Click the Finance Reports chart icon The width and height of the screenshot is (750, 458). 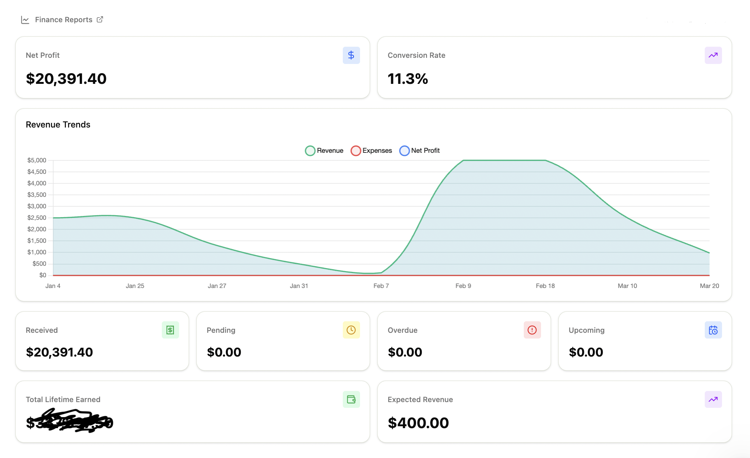click(x=25, y=20)
